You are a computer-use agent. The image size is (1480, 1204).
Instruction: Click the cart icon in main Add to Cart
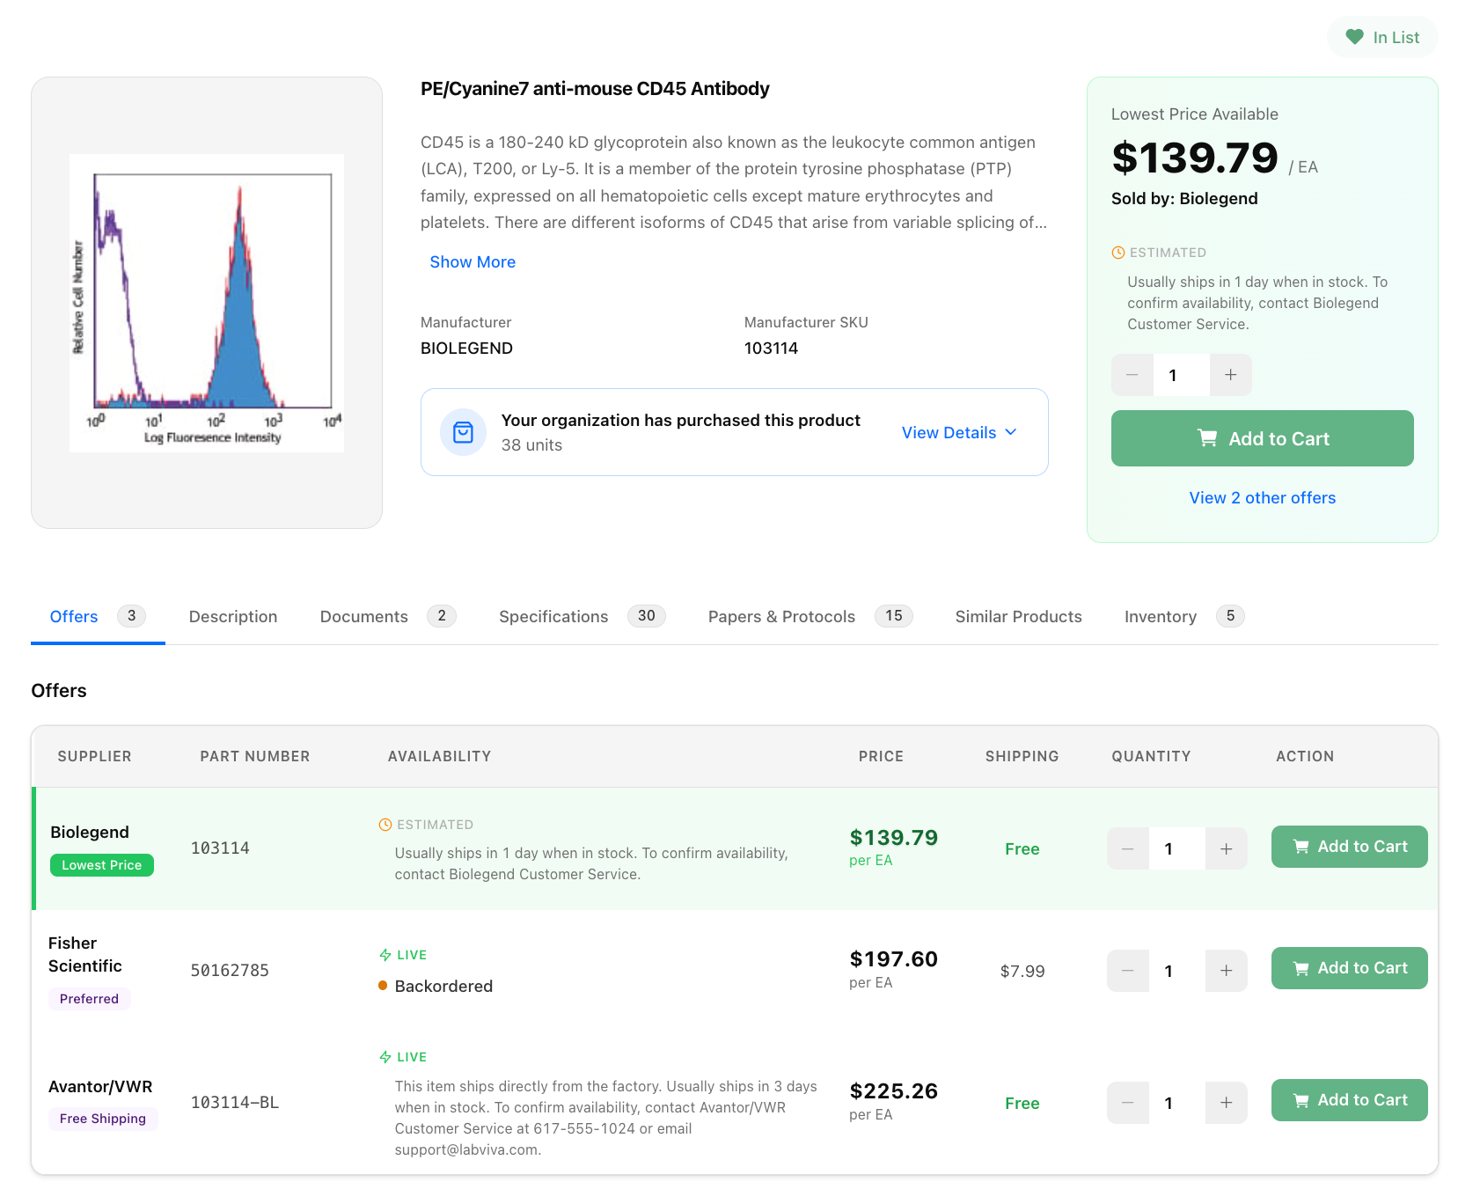[1208, 438]
